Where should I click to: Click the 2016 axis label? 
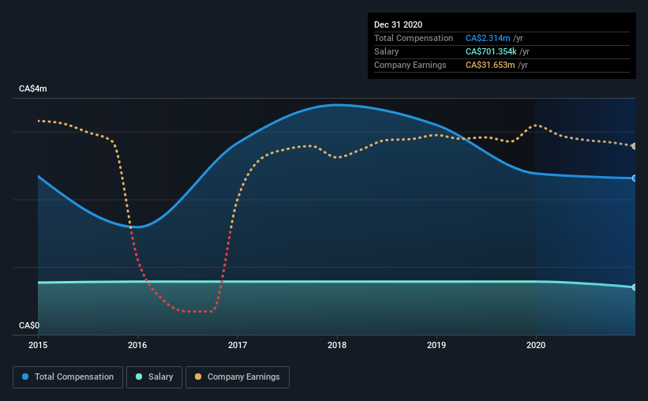137,345
